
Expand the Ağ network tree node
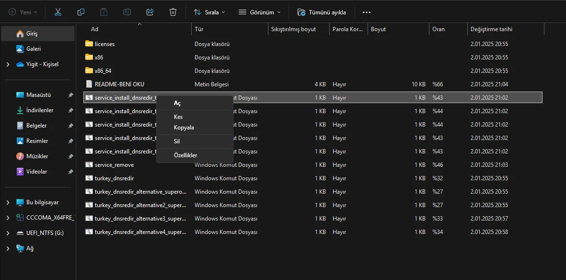tap(8, 248)
